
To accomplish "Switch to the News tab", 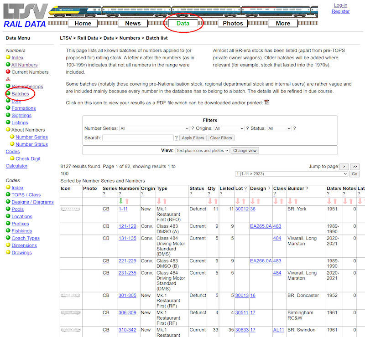I will (133, 23).
